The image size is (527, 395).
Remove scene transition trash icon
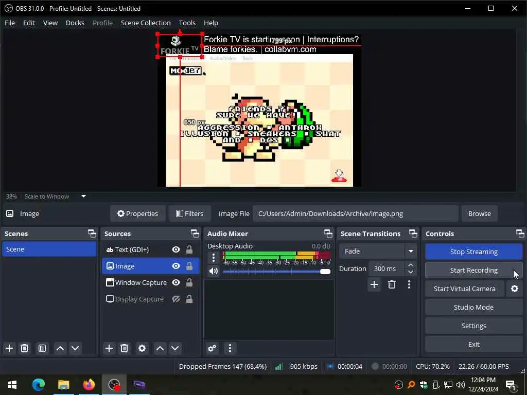pyautogui.click(x=392, y=285)
